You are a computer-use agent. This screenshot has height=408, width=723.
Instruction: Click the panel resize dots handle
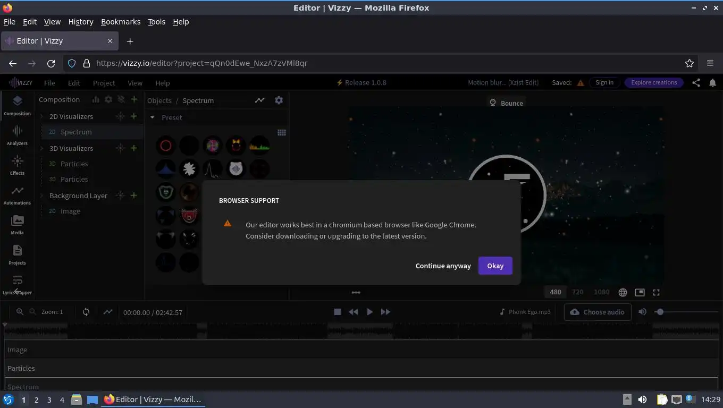[x=356, y=292]
